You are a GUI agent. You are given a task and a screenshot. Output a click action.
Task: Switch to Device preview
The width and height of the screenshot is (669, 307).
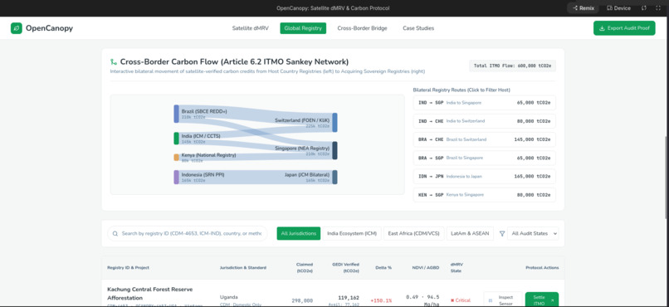pos(618,8)
